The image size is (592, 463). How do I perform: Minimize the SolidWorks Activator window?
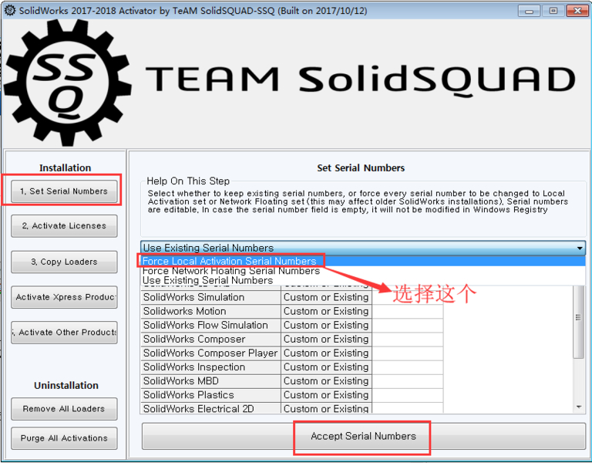coord(530,11)
